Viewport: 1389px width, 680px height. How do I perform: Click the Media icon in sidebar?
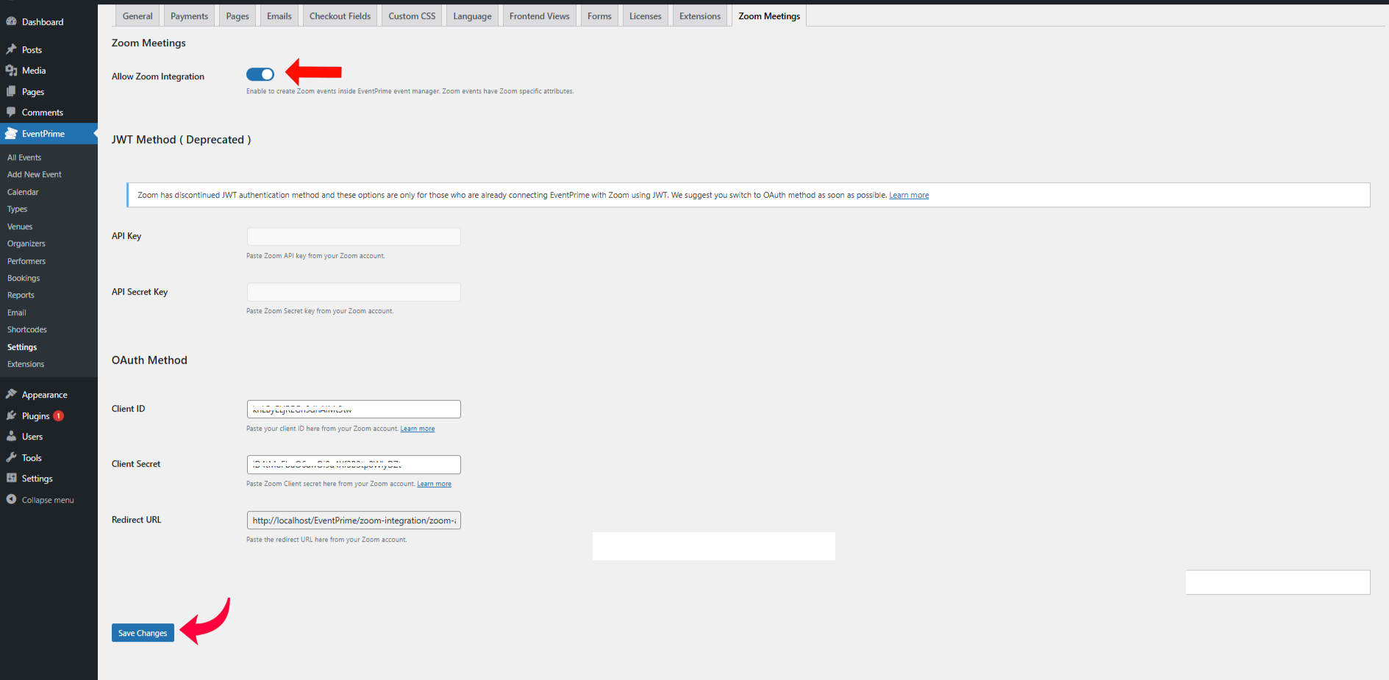coord(11,70)
